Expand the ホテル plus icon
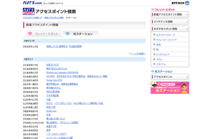The image size is (212, 139). 154,59
